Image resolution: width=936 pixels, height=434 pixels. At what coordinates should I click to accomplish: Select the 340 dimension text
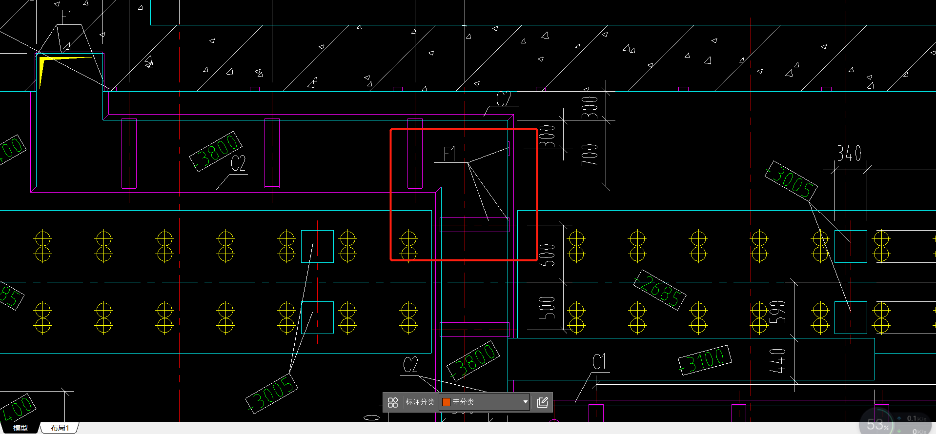point(849,154)
